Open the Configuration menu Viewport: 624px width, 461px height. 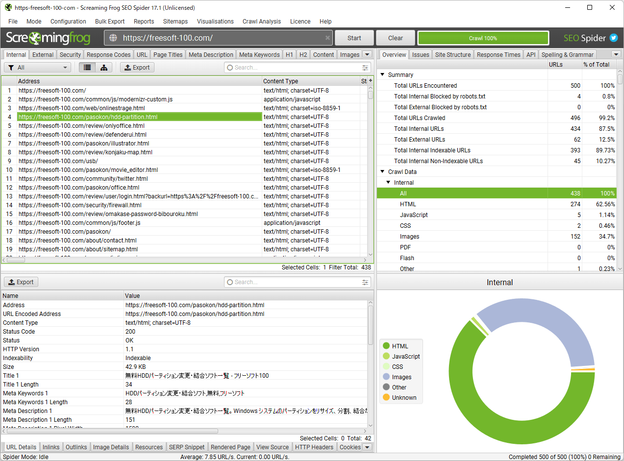click(x=68, y=22)
